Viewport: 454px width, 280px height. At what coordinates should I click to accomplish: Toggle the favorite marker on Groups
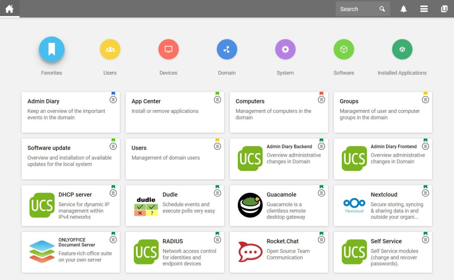[425, 93]
